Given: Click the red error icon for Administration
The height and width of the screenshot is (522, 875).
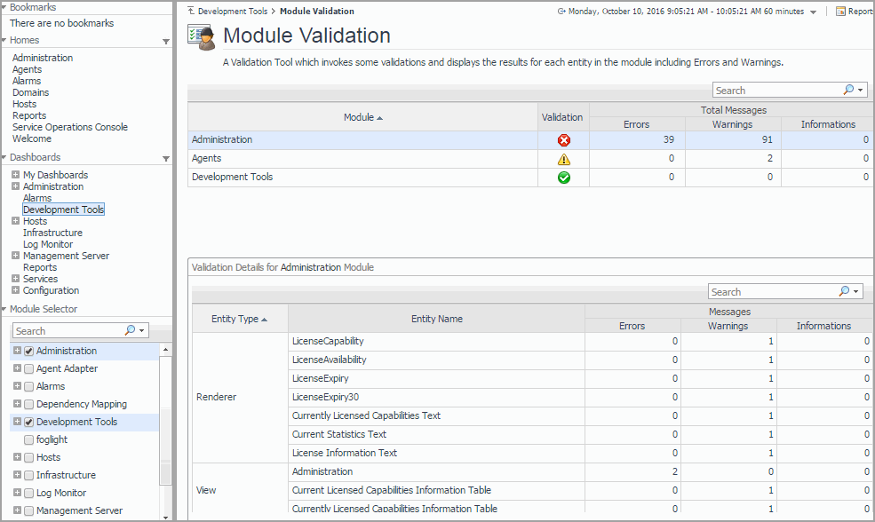Looking at the screenshot, I should tap(563, 140).
